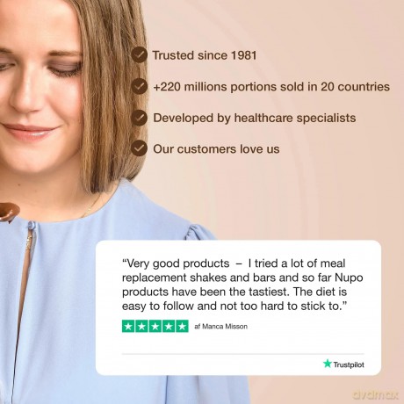Click the fourth green rating star
The width and height of the screenshot is (404, 404).
coord(169,326)
